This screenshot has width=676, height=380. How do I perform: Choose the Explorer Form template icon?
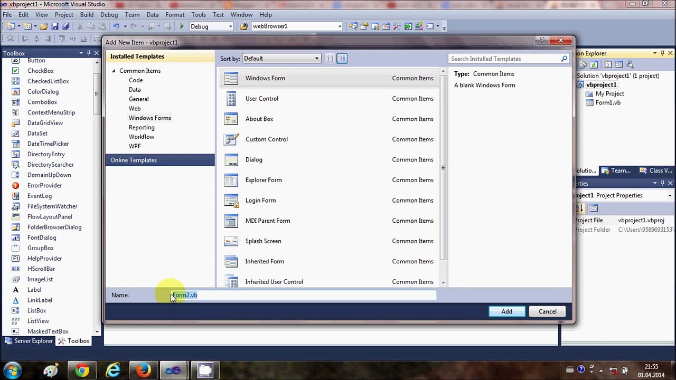point(231,180)
